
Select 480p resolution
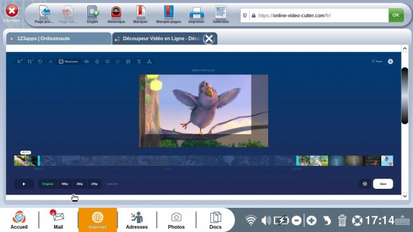coord(65,184)
